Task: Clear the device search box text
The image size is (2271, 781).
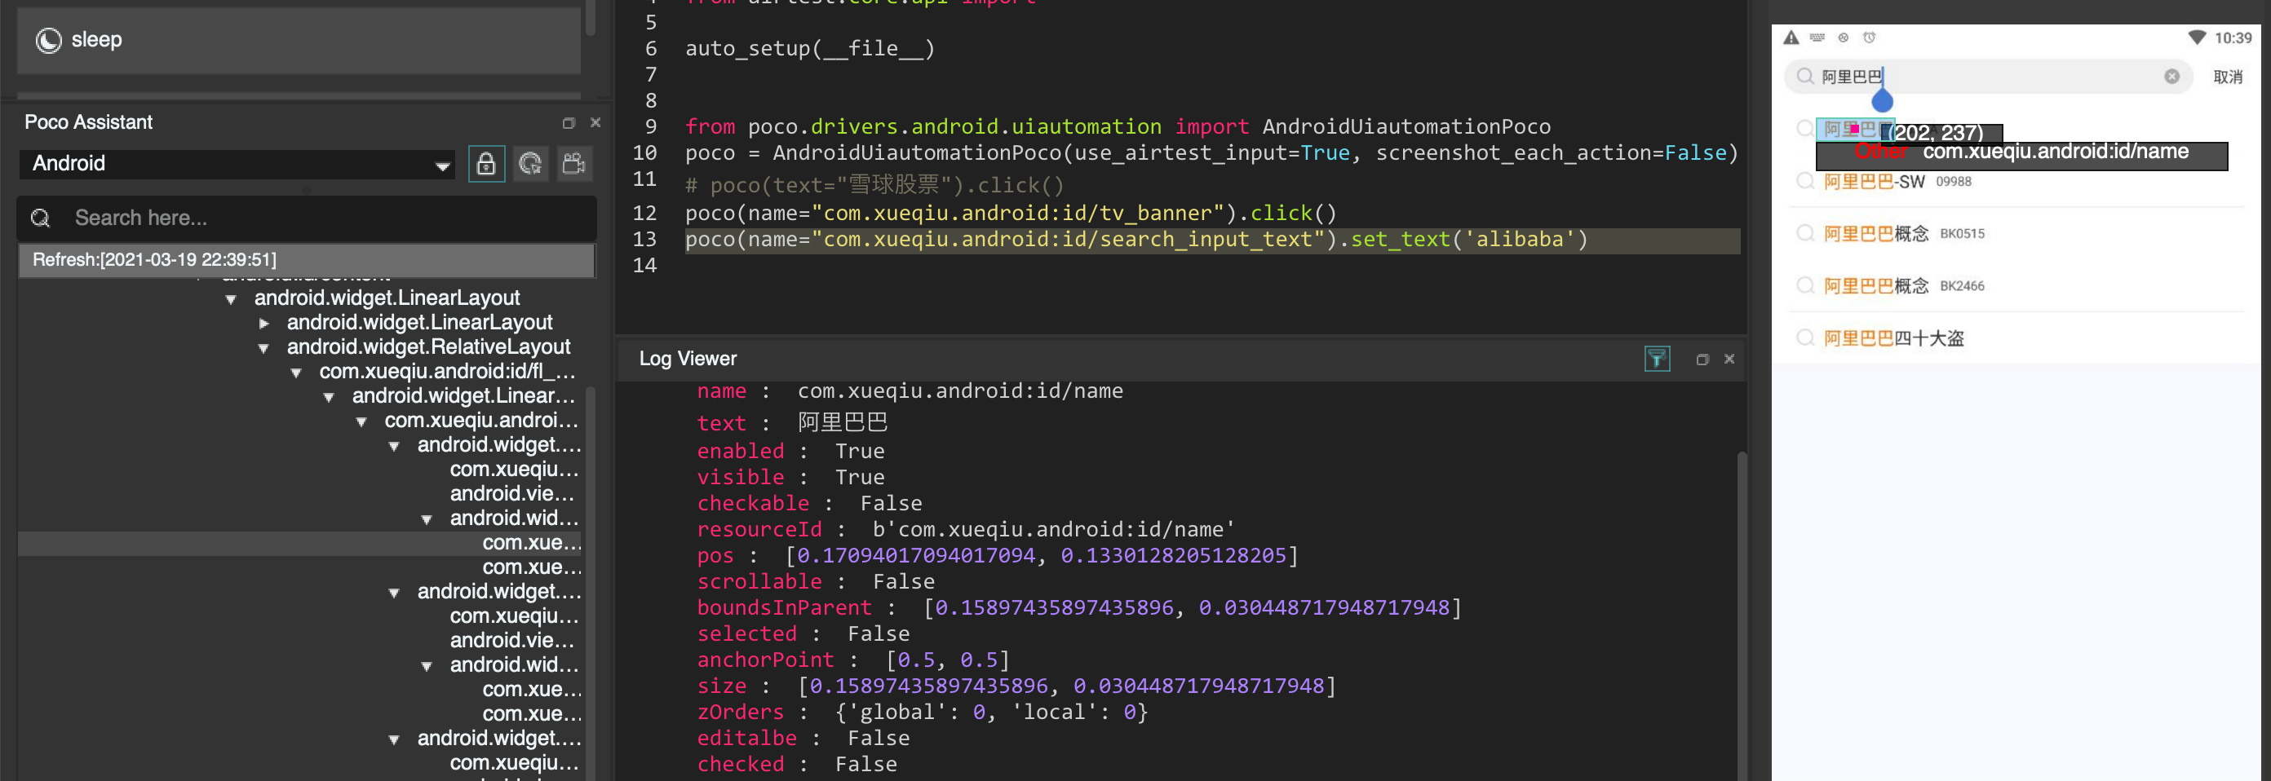Action: pyautogui.click(x=2171, y=77)
